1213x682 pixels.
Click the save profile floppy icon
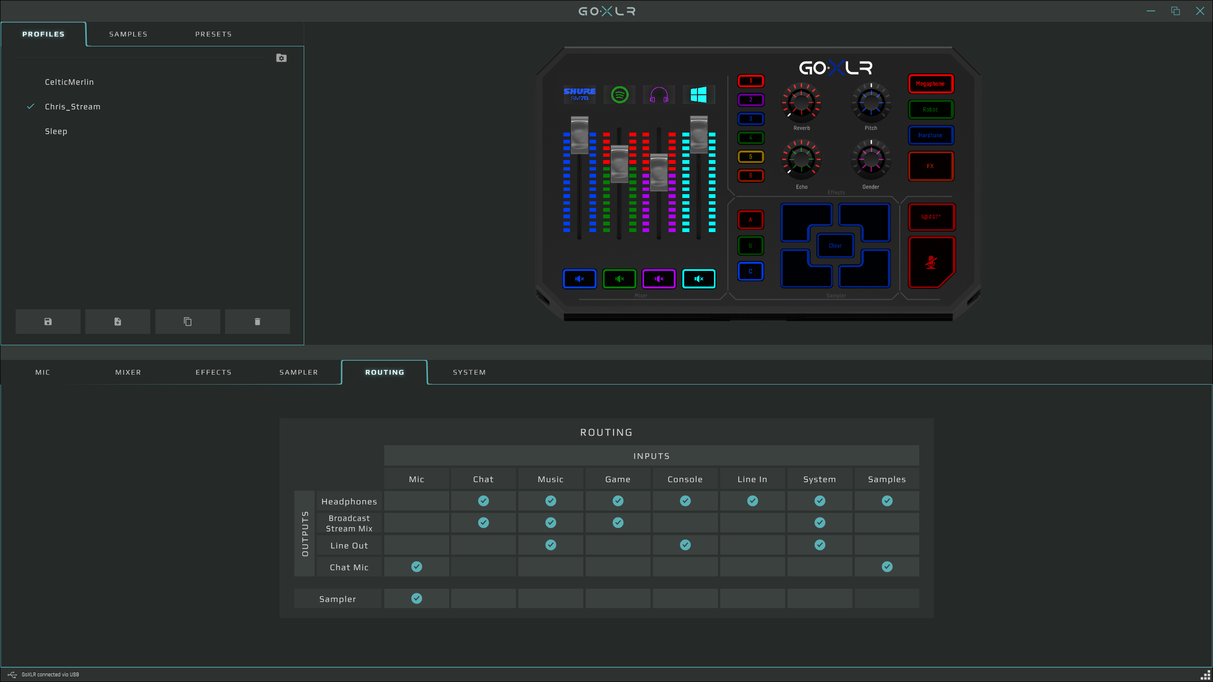[x=48, y=322]
